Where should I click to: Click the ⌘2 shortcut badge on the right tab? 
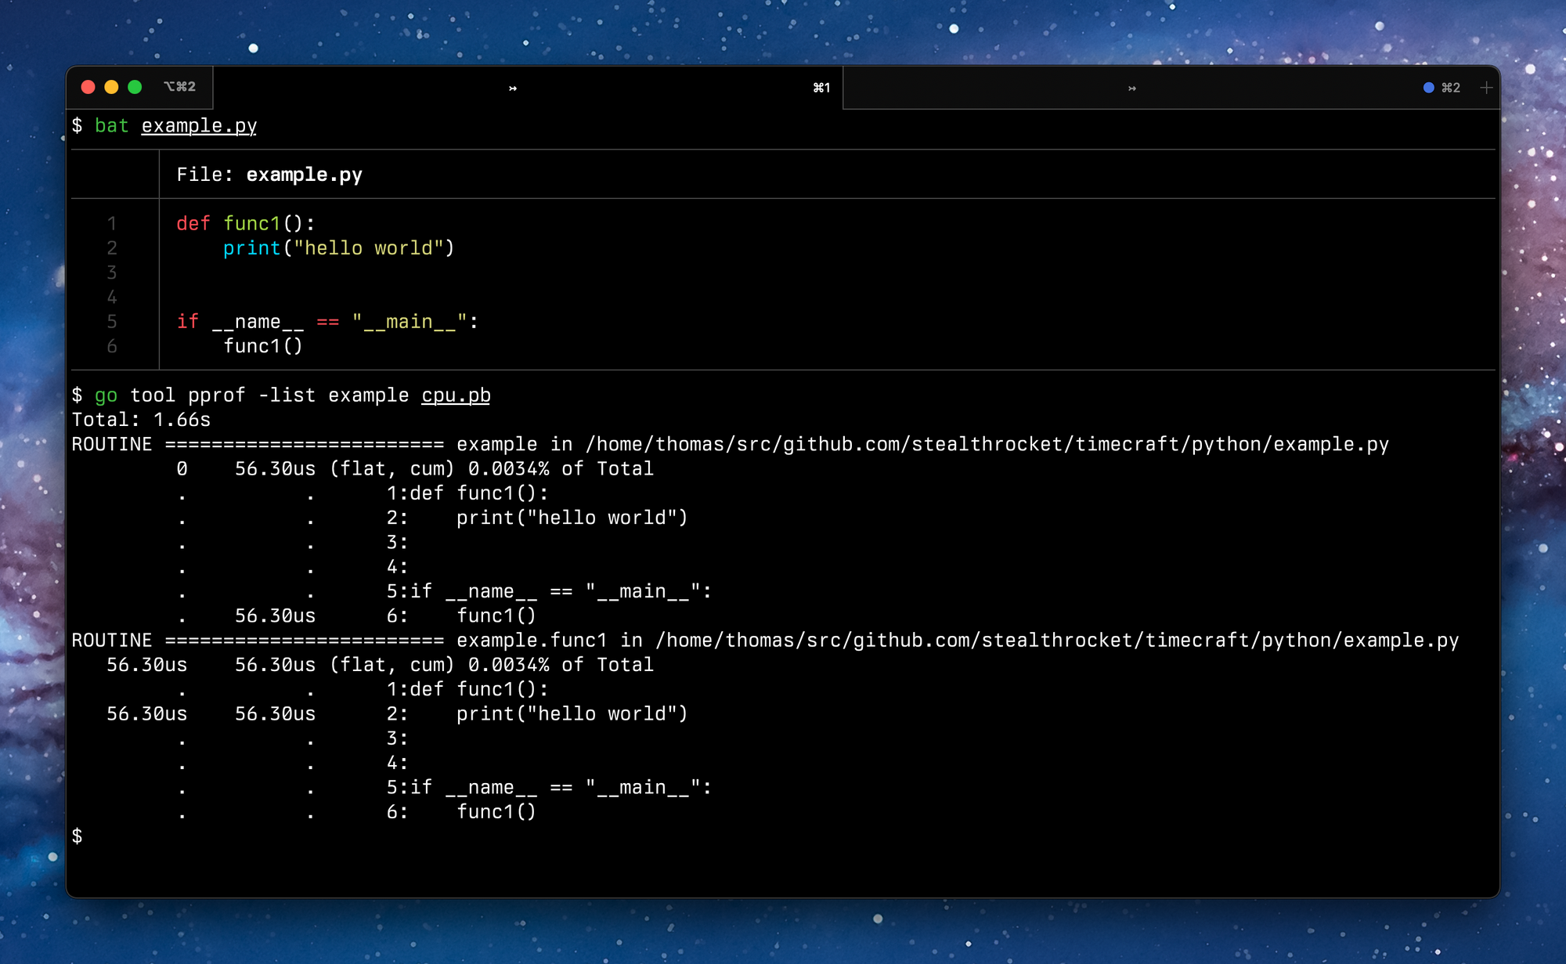click(x=1449, y=88)
